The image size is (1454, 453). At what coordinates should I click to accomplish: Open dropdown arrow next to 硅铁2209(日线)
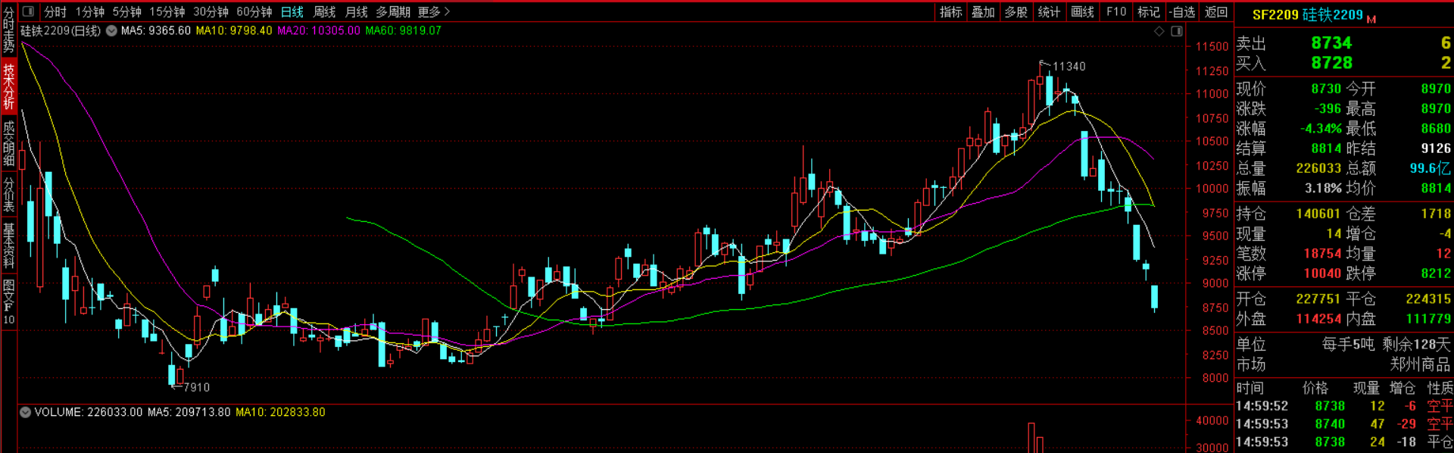pyautogui.click(x=111, y=31)
